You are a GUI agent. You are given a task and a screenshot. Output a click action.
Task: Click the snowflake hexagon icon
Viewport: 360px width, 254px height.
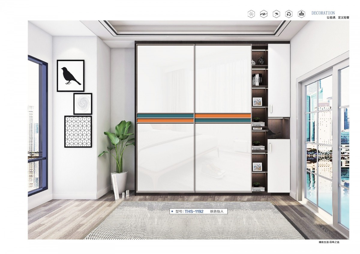[250, 14]
